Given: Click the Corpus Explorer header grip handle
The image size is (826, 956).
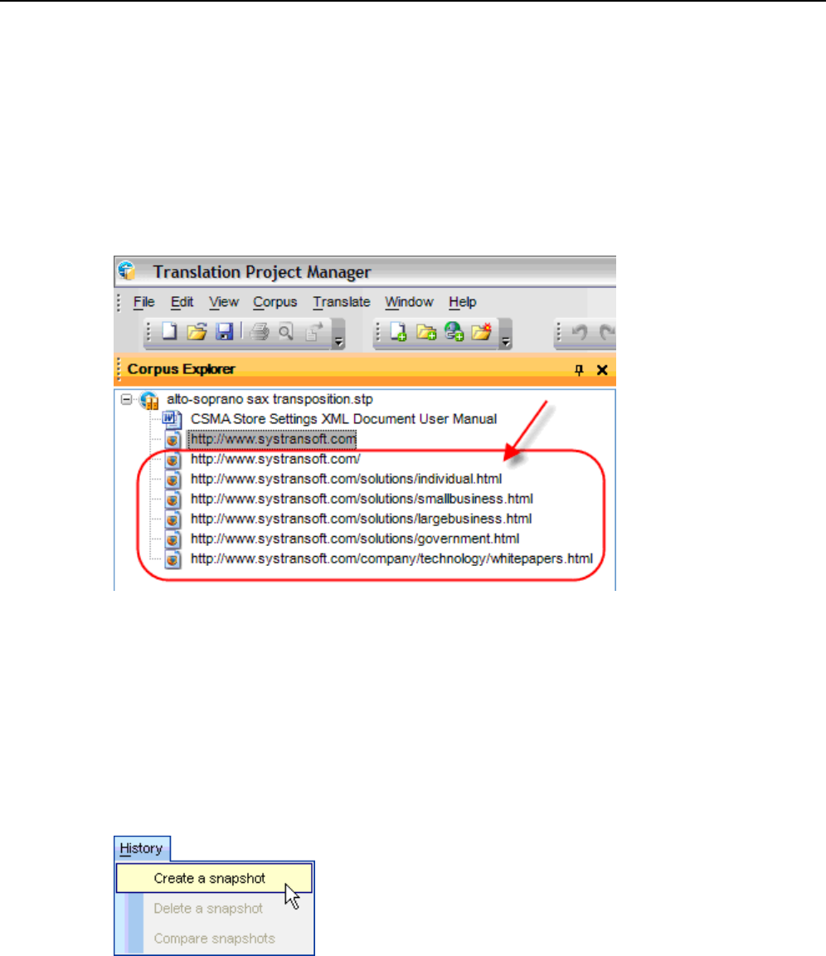Looking at the screenshot, I should 119,369.
